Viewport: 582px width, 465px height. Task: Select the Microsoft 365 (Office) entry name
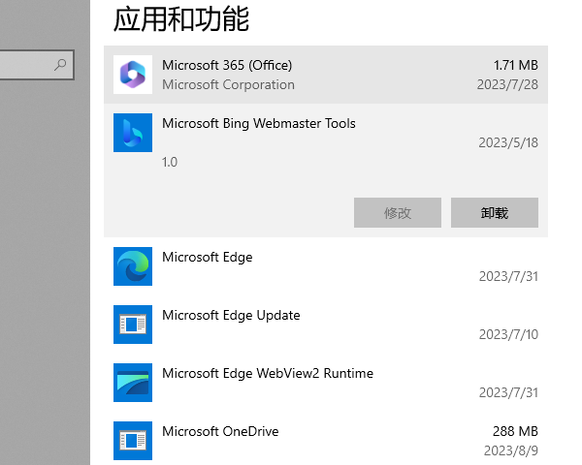pyautogui.click(x=227, y=65)
